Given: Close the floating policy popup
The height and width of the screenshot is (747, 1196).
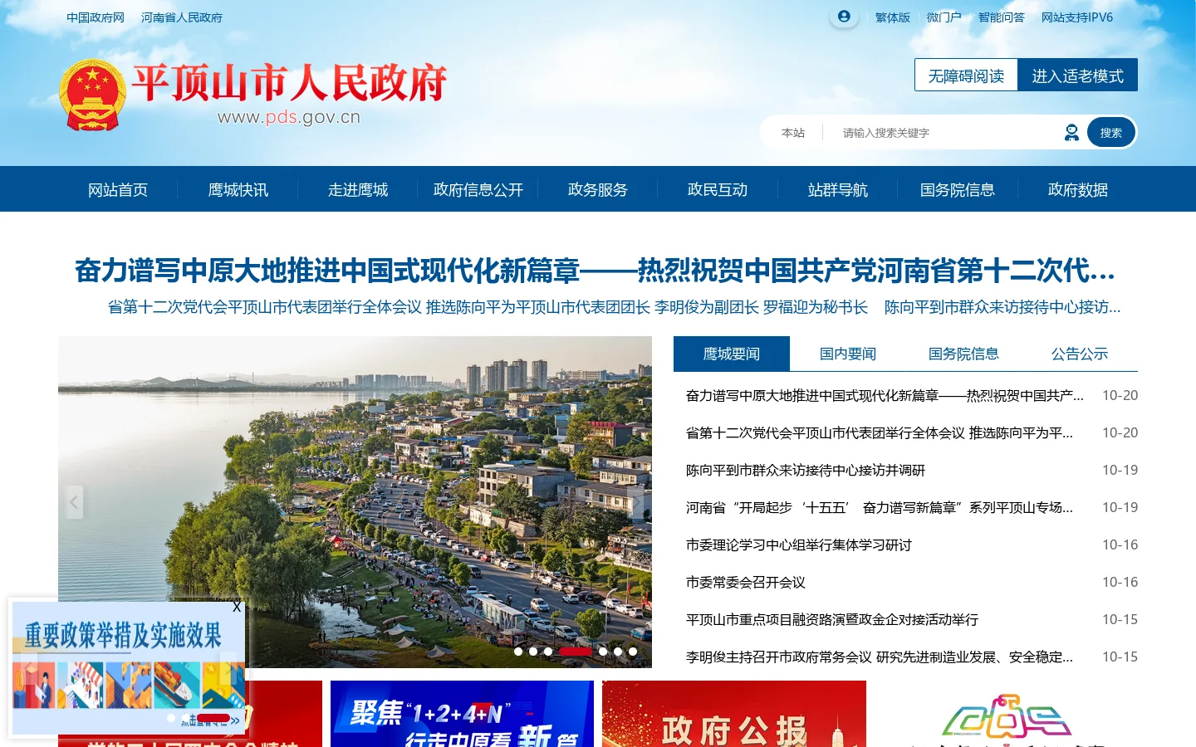Looking at the screenshot, I should [237, 607].
